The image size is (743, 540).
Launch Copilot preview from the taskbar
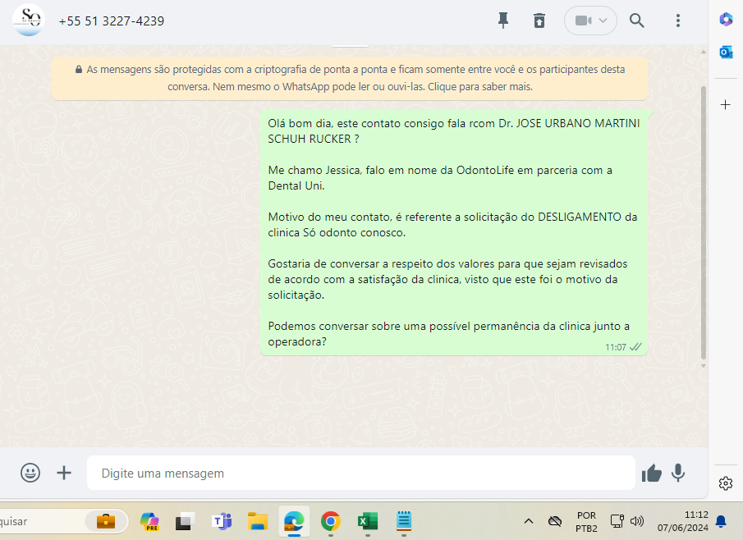(149, 521)
